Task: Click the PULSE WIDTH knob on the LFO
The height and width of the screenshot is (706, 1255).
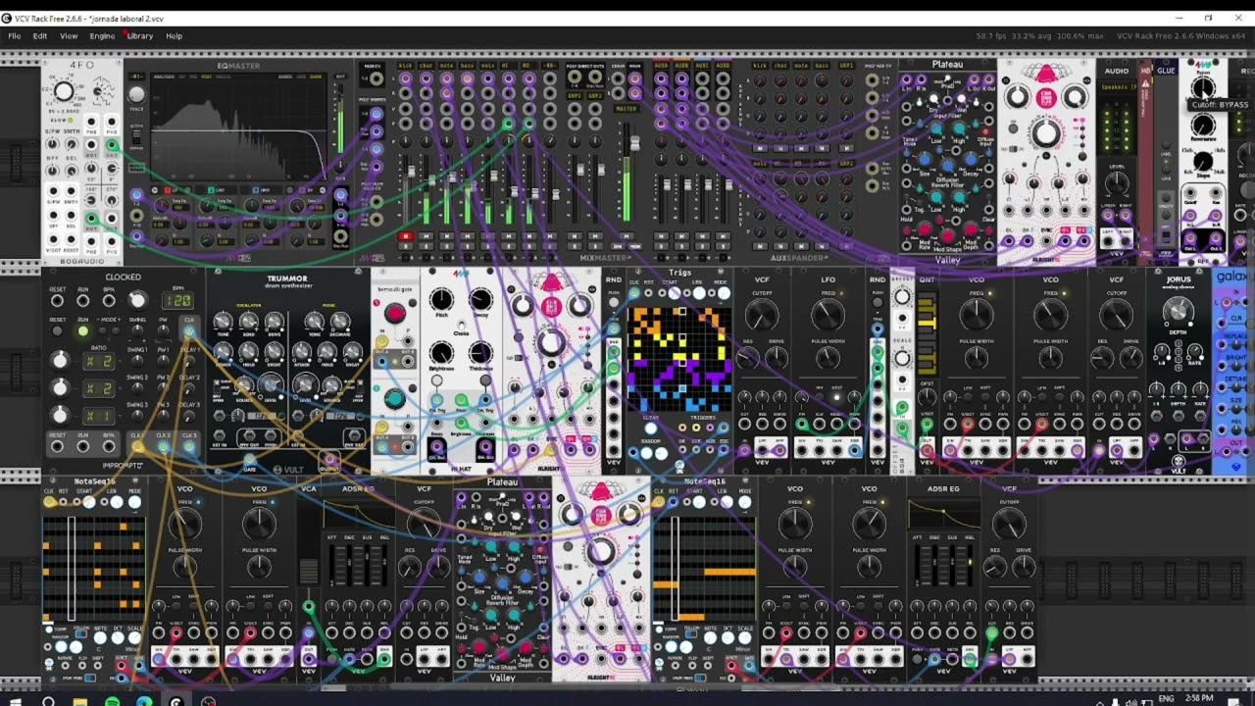Action: click(828, 360)
